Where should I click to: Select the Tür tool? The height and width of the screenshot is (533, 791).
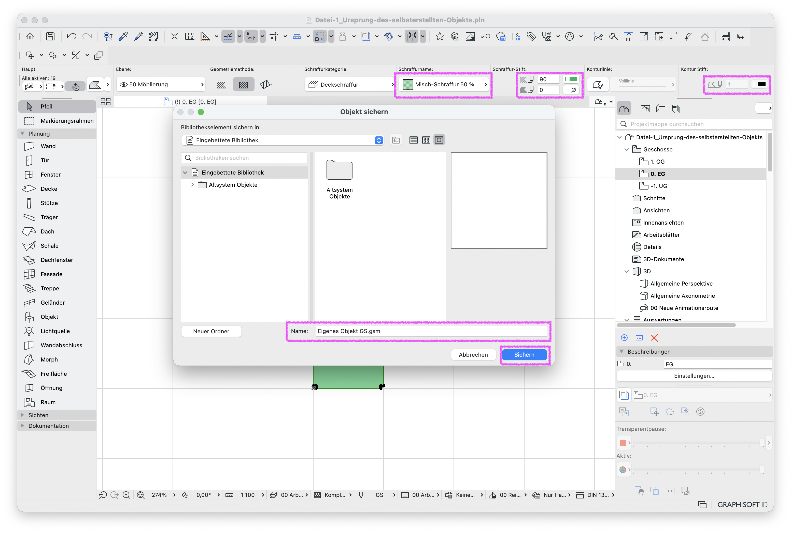(x=57, y=160)
